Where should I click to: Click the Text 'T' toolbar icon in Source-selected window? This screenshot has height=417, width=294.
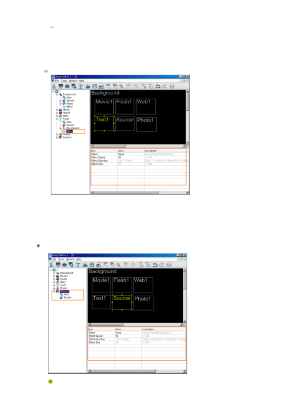[x=78, y=265]
